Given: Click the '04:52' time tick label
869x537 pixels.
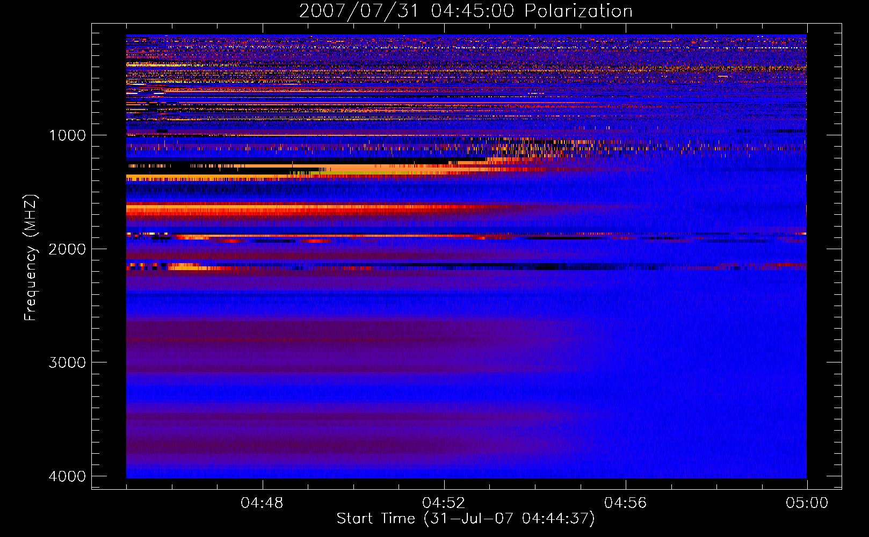Looking at the screenshot, I should [444, 503].
